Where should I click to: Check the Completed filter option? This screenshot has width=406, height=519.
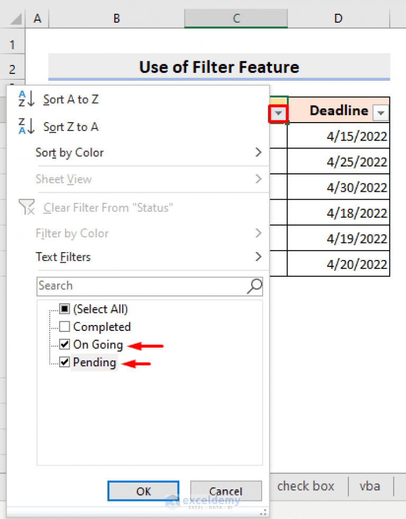64,326
